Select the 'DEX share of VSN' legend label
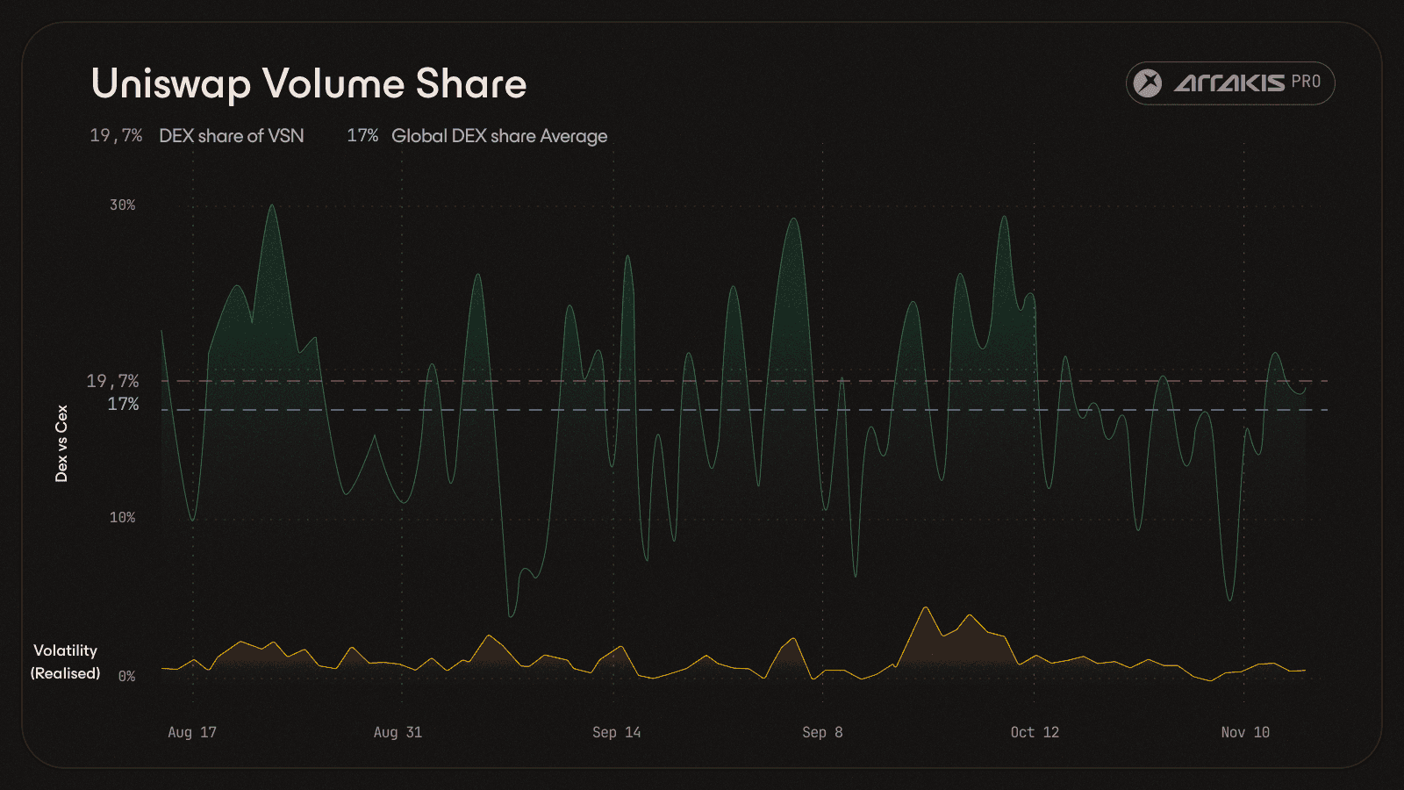 click(x=232, y=136)
